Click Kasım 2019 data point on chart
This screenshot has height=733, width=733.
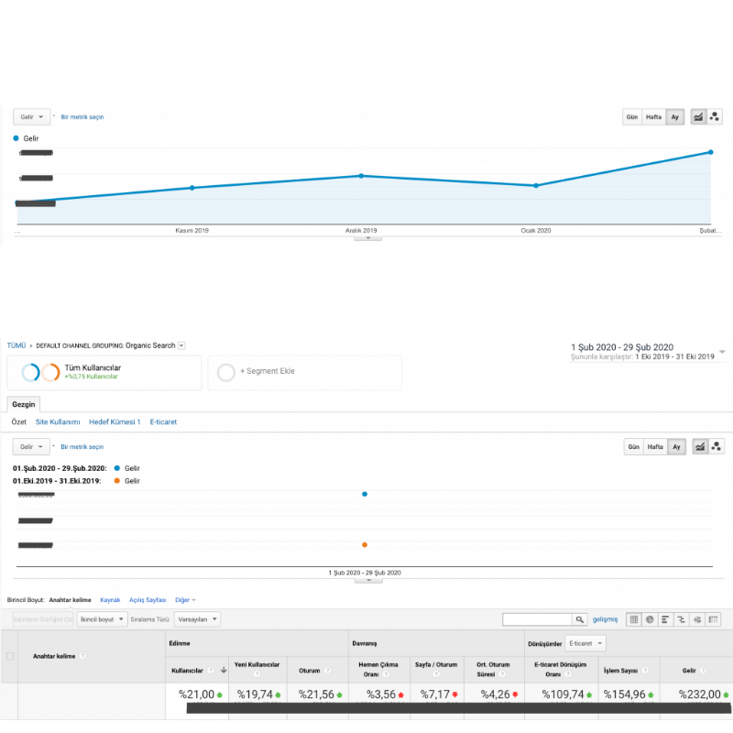click(192, 188)
